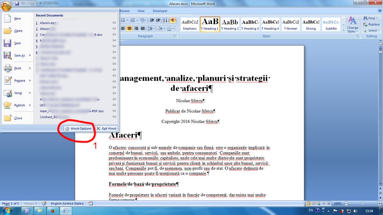Switch to Print Layout view
Viewport: 383px width, 215px height.
tap(308, 203)
